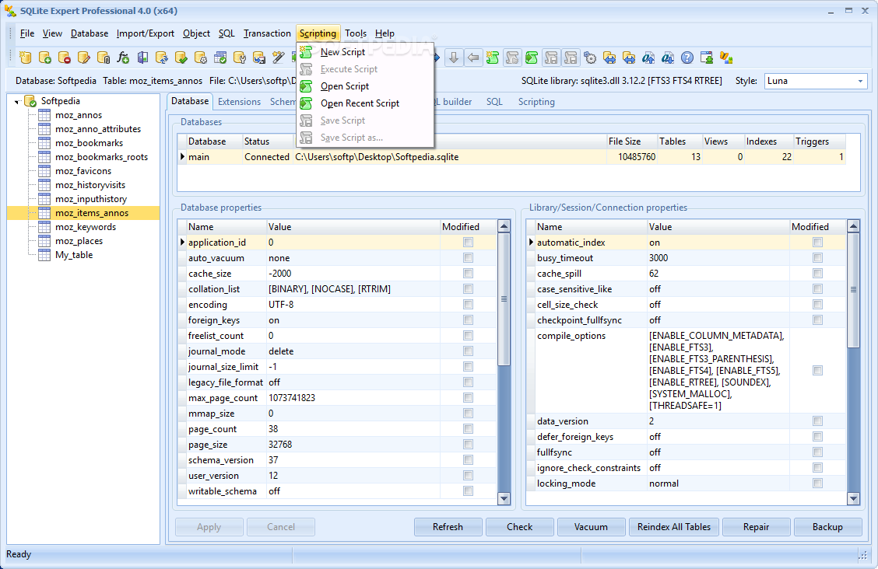Collapse the Softpedia database tree node

(x=17, y=101)
